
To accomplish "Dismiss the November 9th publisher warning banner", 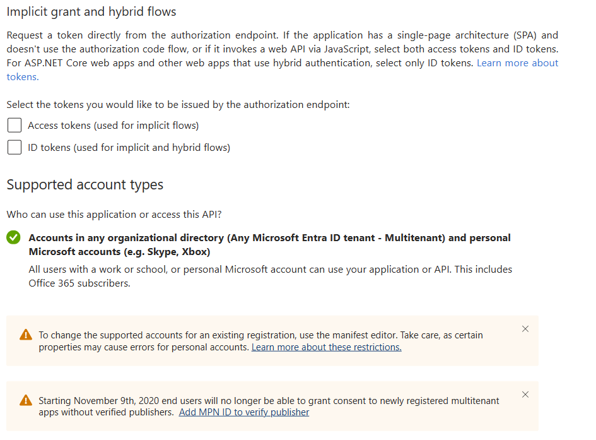I will [525, 395].
